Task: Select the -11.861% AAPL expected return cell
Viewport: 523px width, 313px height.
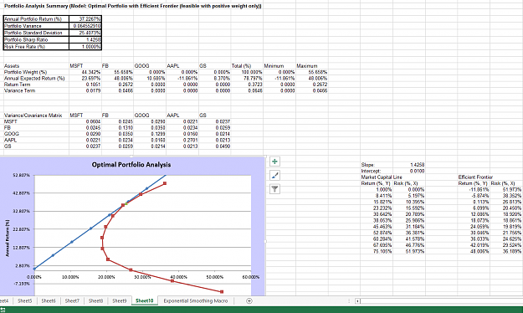Action: tap(182, 78)
